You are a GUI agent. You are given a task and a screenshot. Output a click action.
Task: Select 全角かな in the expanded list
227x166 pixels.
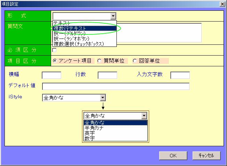115,123
